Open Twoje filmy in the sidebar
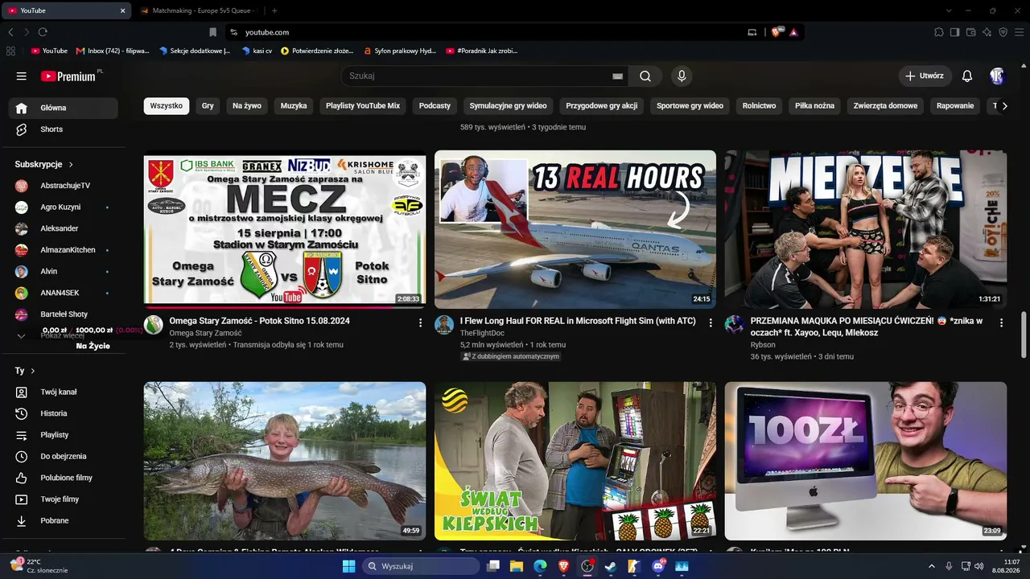1030x579 pixels. (63, 499)
